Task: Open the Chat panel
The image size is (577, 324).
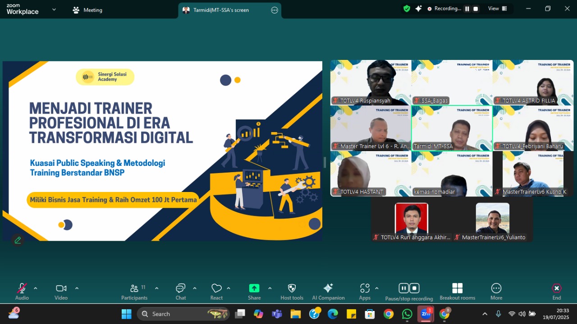Action: 181,288
